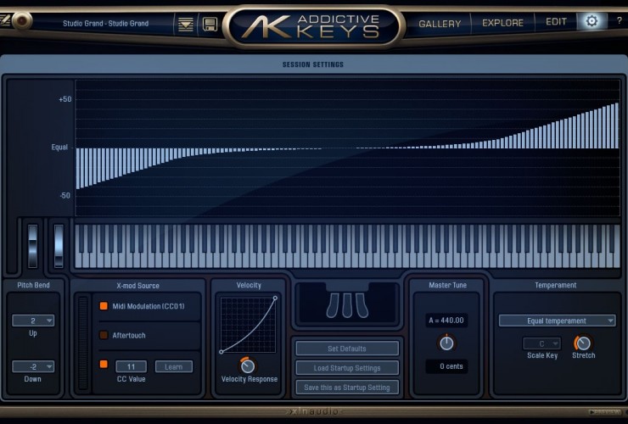Viewport: 628px width, 424px height.
Task: Click the SESSION SETTINGS title
Action: [x=313, y=64]
